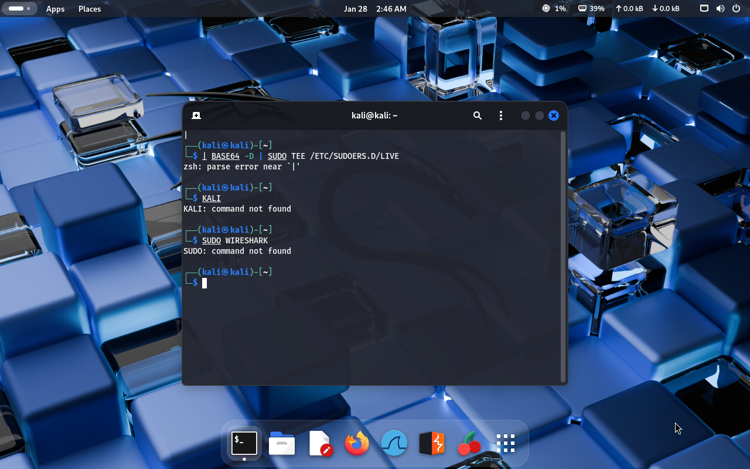Open the text editor dock icon
The width and height of the screenshot is (750, 469).
pyautogui.click(x=320, y=444)
